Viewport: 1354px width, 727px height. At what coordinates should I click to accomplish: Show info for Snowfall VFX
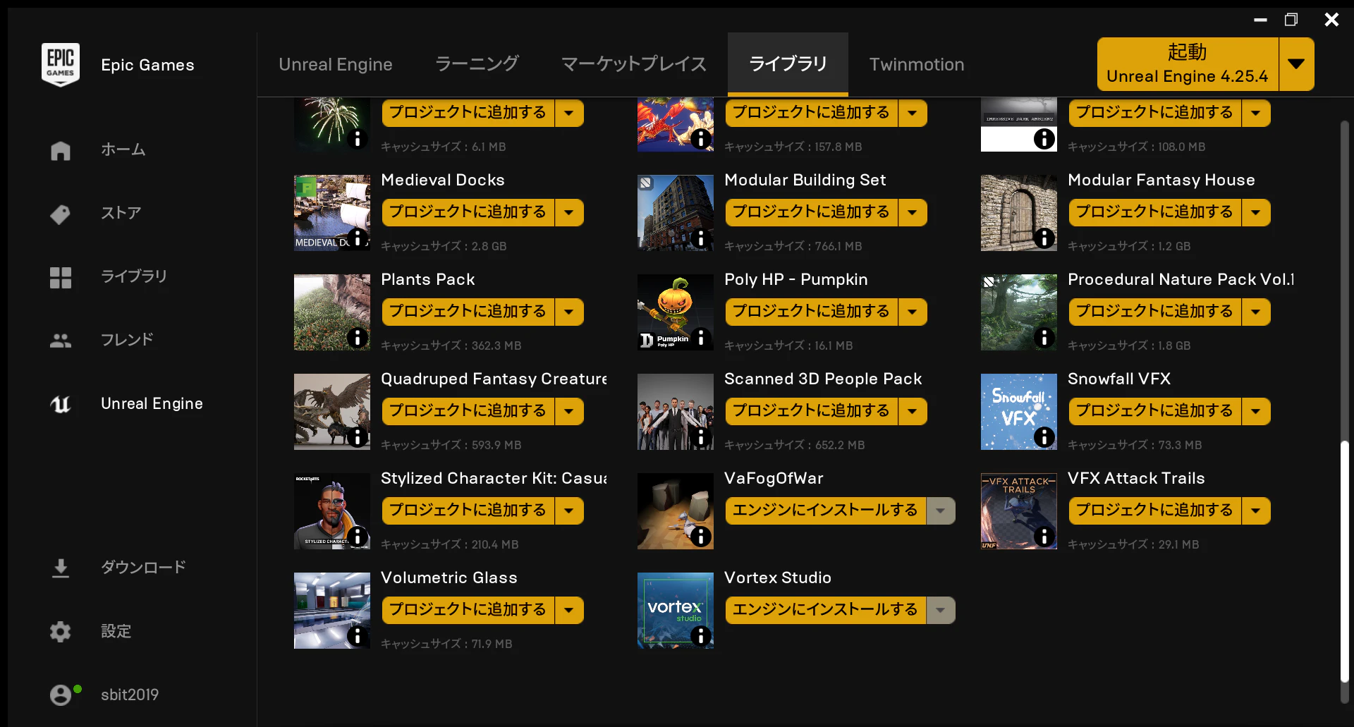click(x=1044, y=437)
